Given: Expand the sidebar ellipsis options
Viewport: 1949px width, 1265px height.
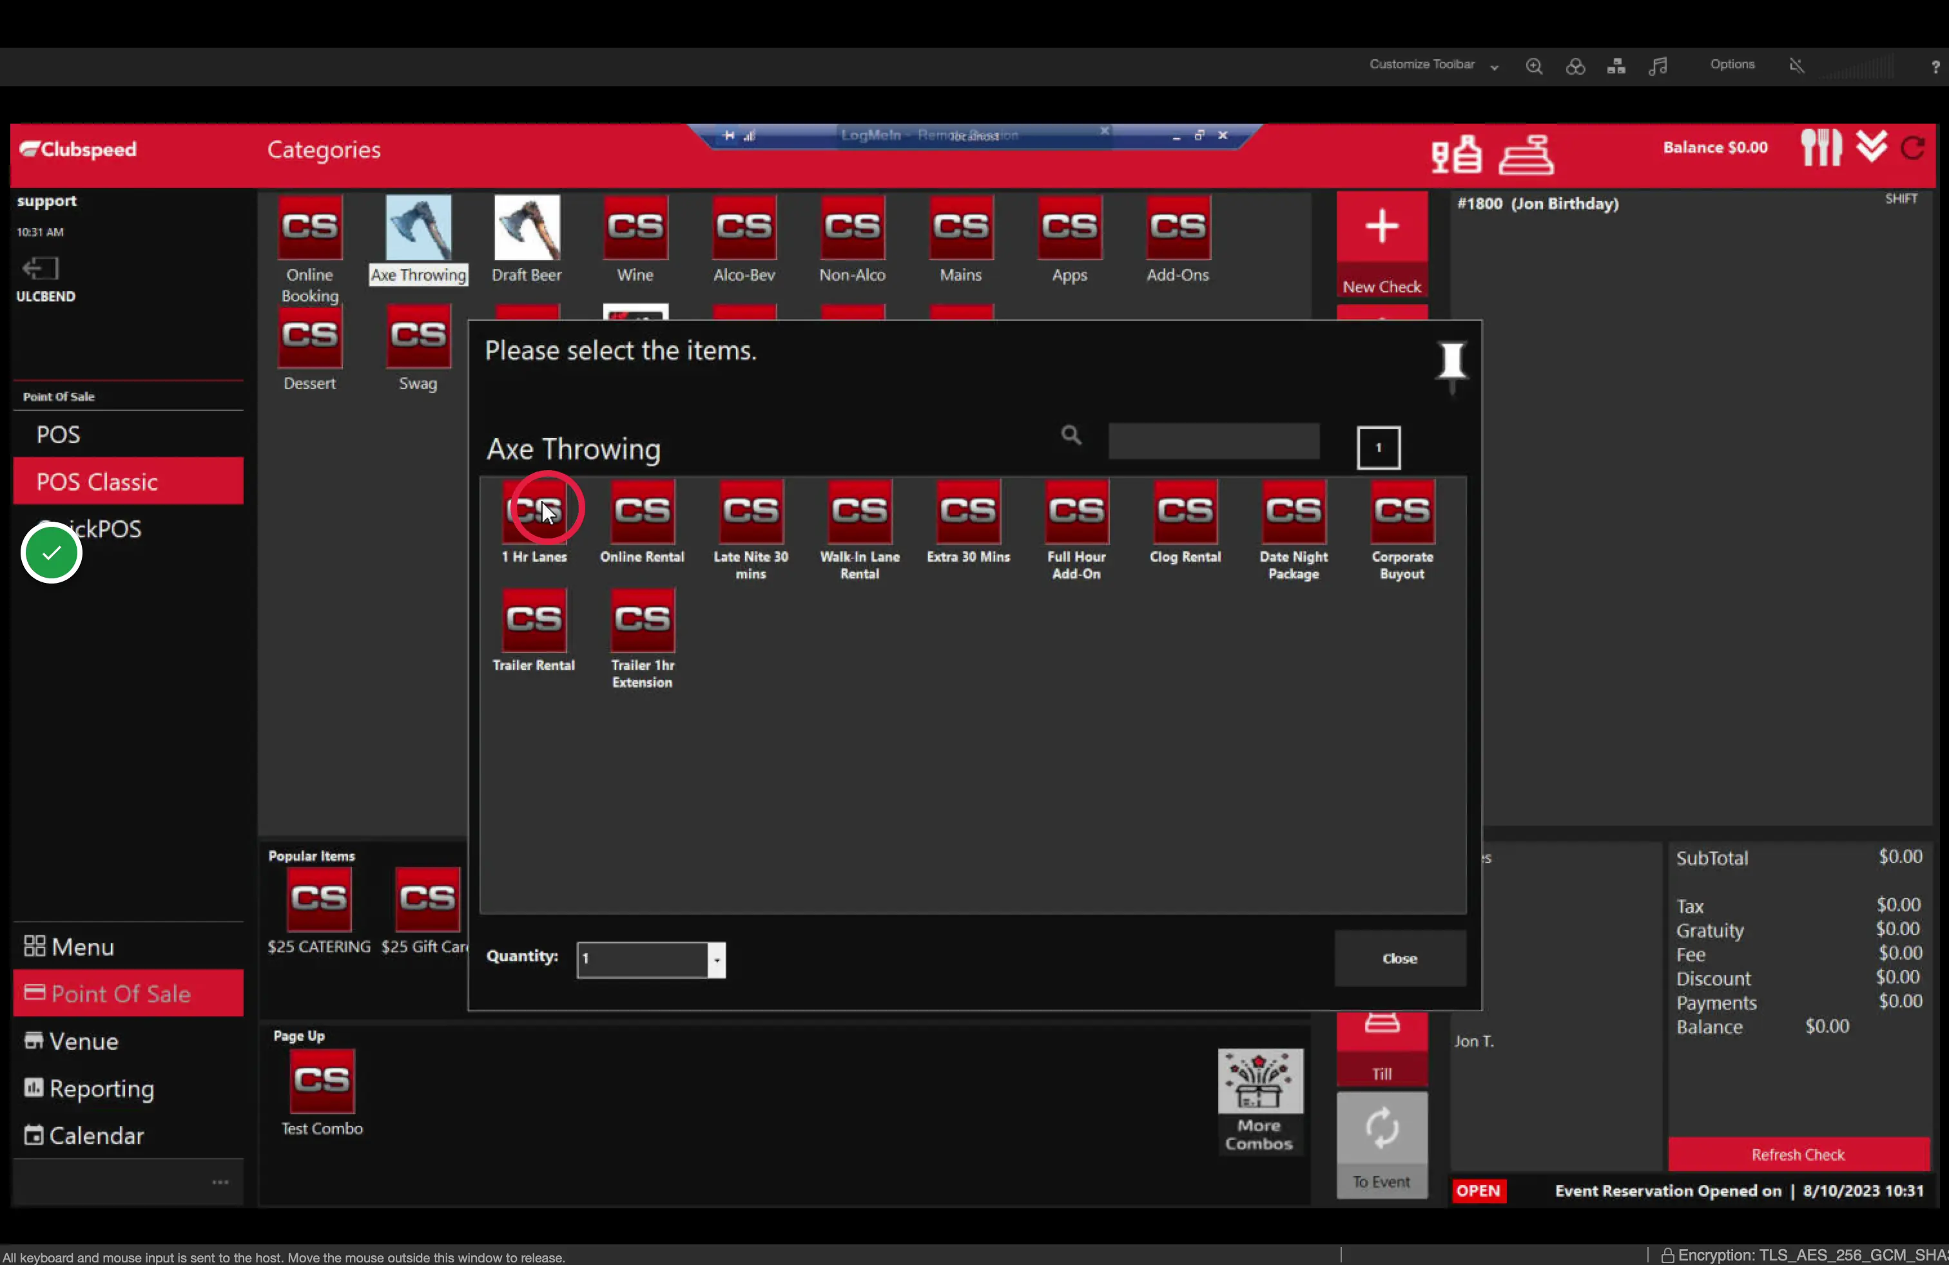Looking at the screenshot, I should tap(220, 1183).
